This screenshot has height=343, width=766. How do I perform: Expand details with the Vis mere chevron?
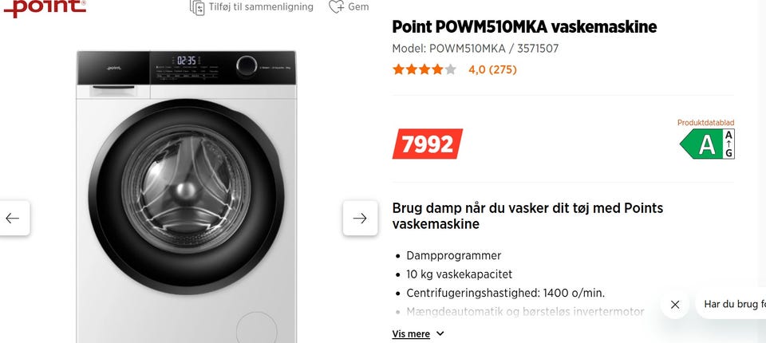coord(440,333)
